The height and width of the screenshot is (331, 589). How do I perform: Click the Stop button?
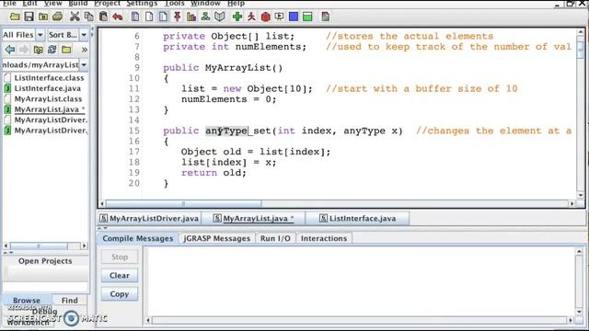point(120,257)
